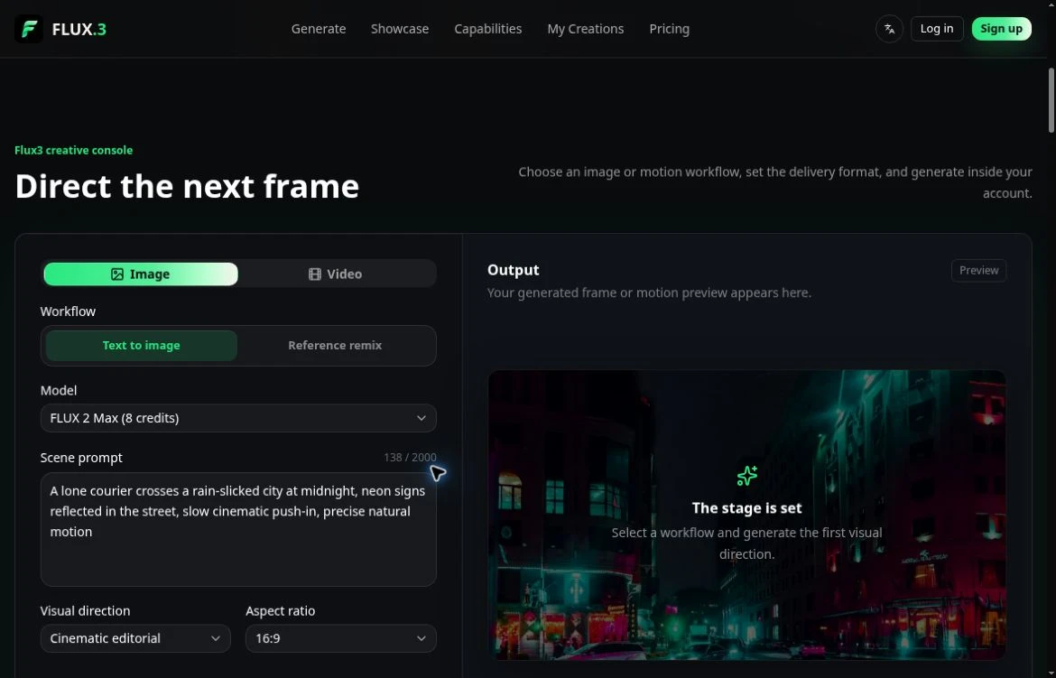Viewport: 1056px width, 678px height.
Task: Click The stage is set text
Action: tap(747, 508)
